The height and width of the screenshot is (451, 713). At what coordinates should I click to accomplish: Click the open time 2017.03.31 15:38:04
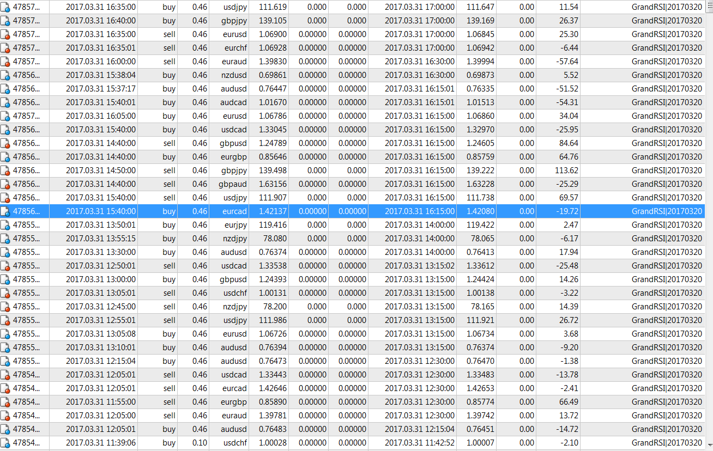tap(101, 75)
